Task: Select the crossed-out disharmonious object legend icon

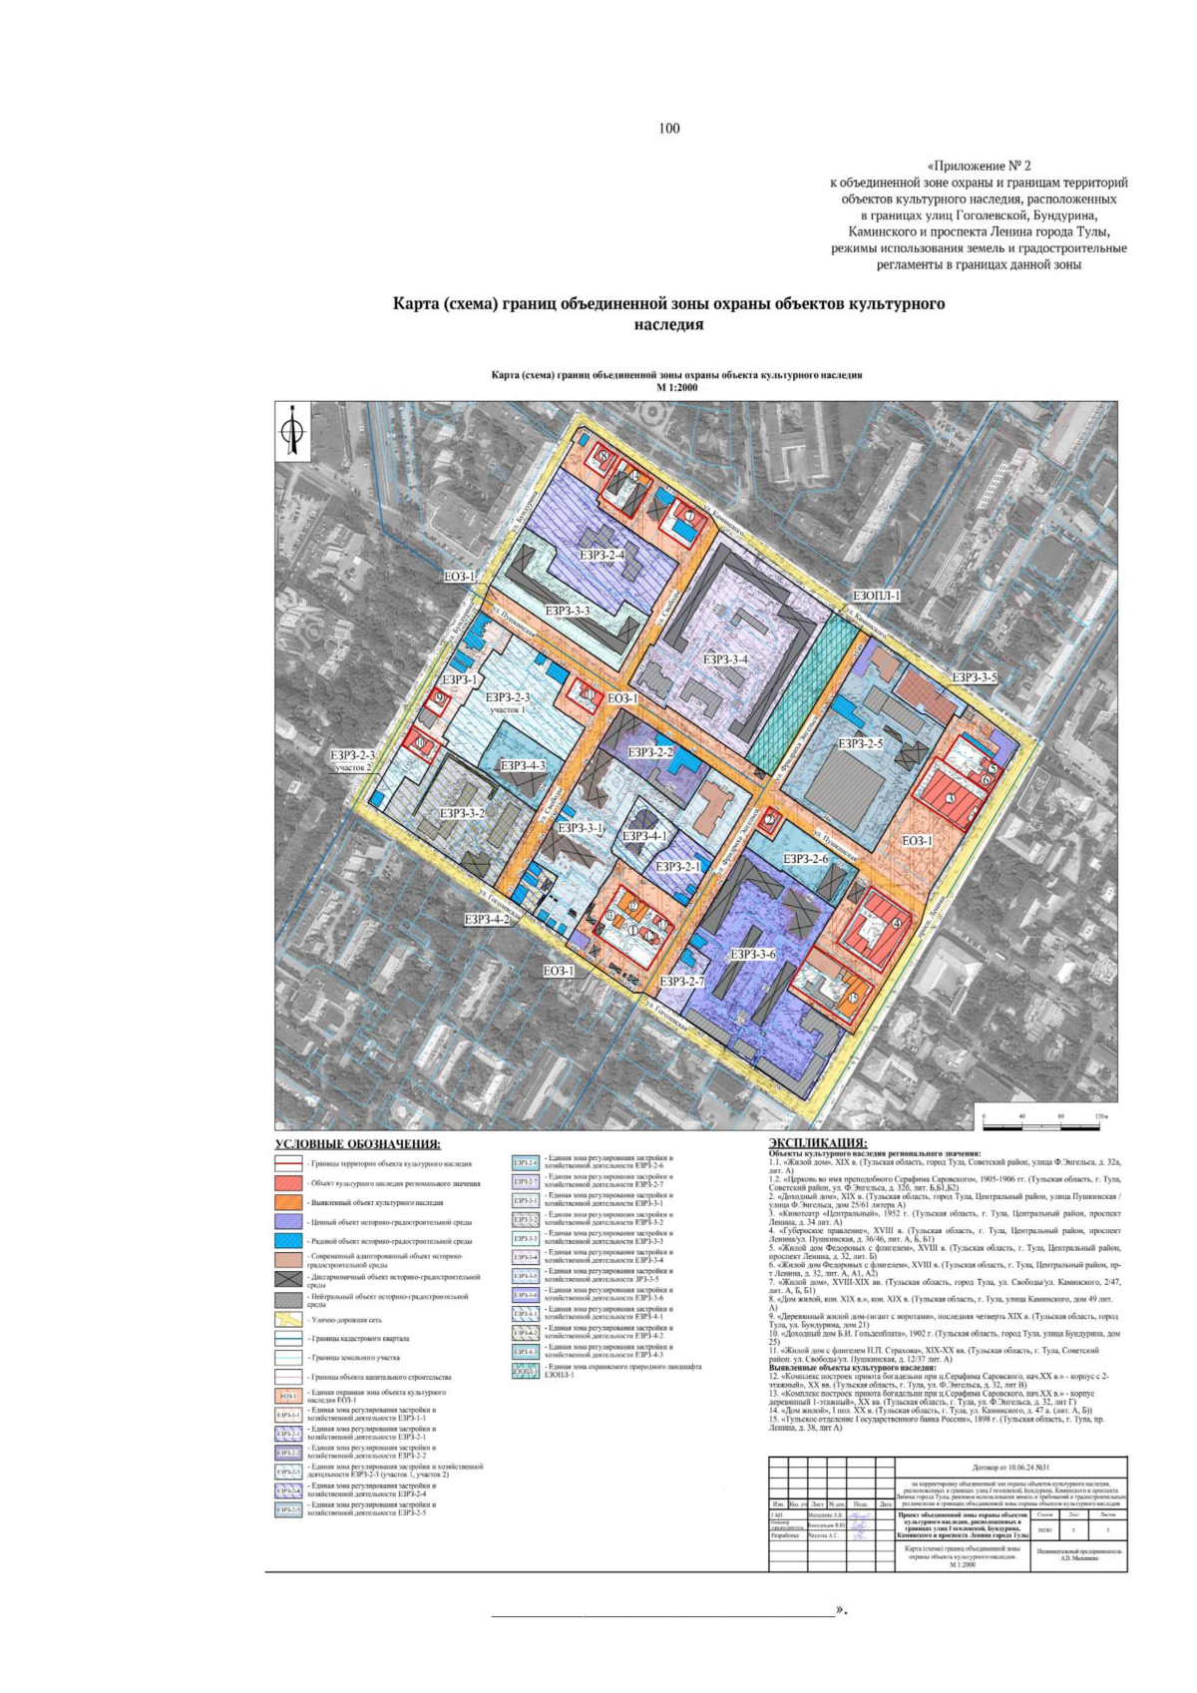Action: [x=288, y=1280]
